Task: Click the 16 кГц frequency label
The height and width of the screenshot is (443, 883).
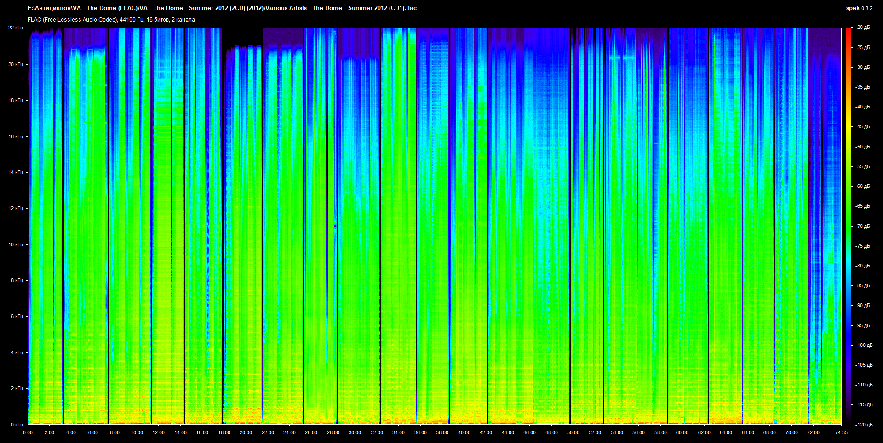Action: tap(16, 136)
